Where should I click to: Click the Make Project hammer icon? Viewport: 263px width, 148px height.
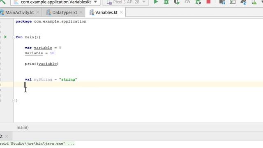[x=3, y=2]
